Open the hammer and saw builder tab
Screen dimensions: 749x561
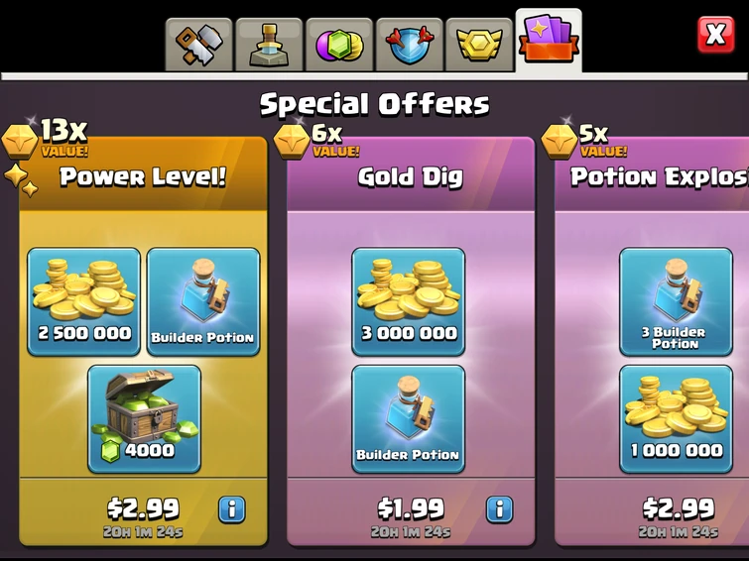[198, 45]
